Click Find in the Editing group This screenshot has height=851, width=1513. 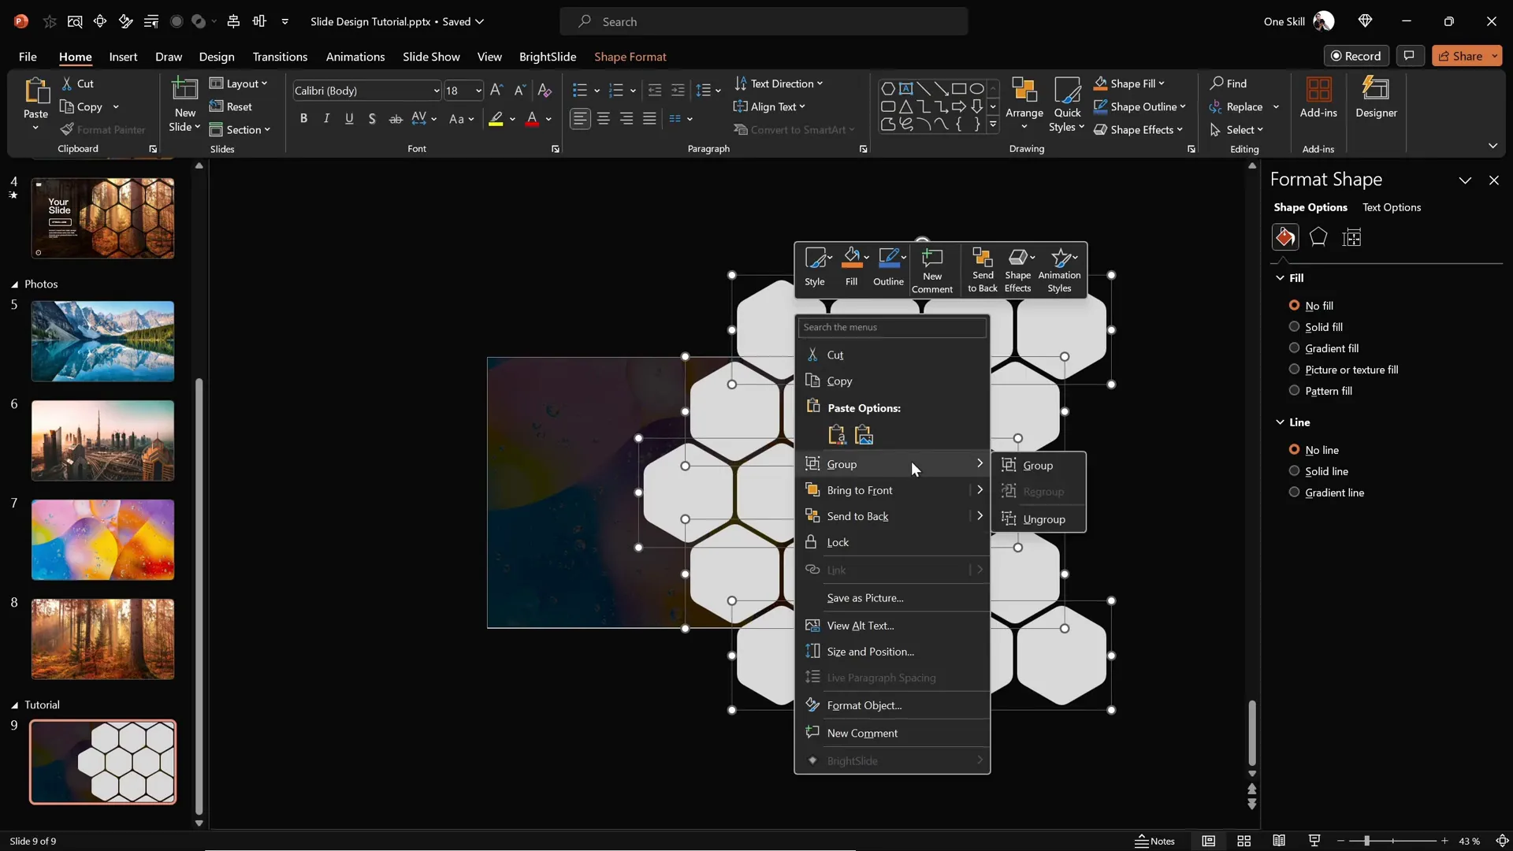pos(1229,84)
